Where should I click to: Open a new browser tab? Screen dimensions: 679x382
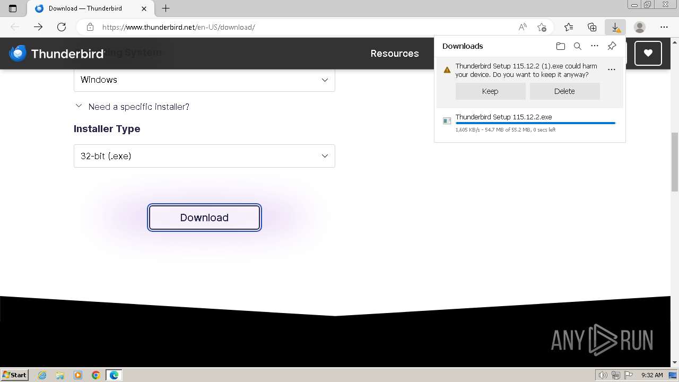coord(166,8)
